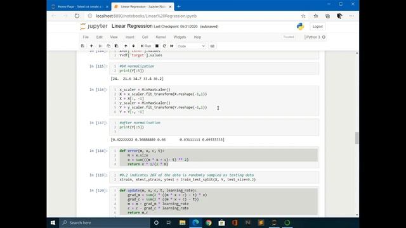Open Microsoft Store from the taskbar
This screenshot has height=228, width=406.
(221, 222)
